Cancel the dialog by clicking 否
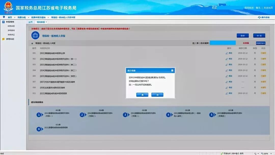The image size is (275, 155). (157, 95)
